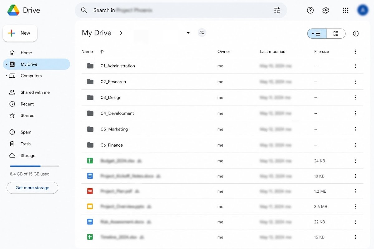374x249 pixels.
Task: Click the red PDF file icon
Action: point(90,191)
